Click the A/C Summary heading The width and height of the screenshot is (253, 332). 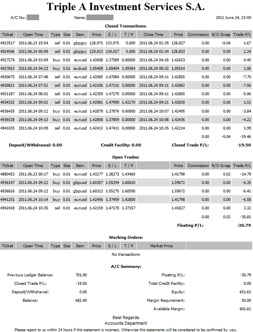click(126, 267)
